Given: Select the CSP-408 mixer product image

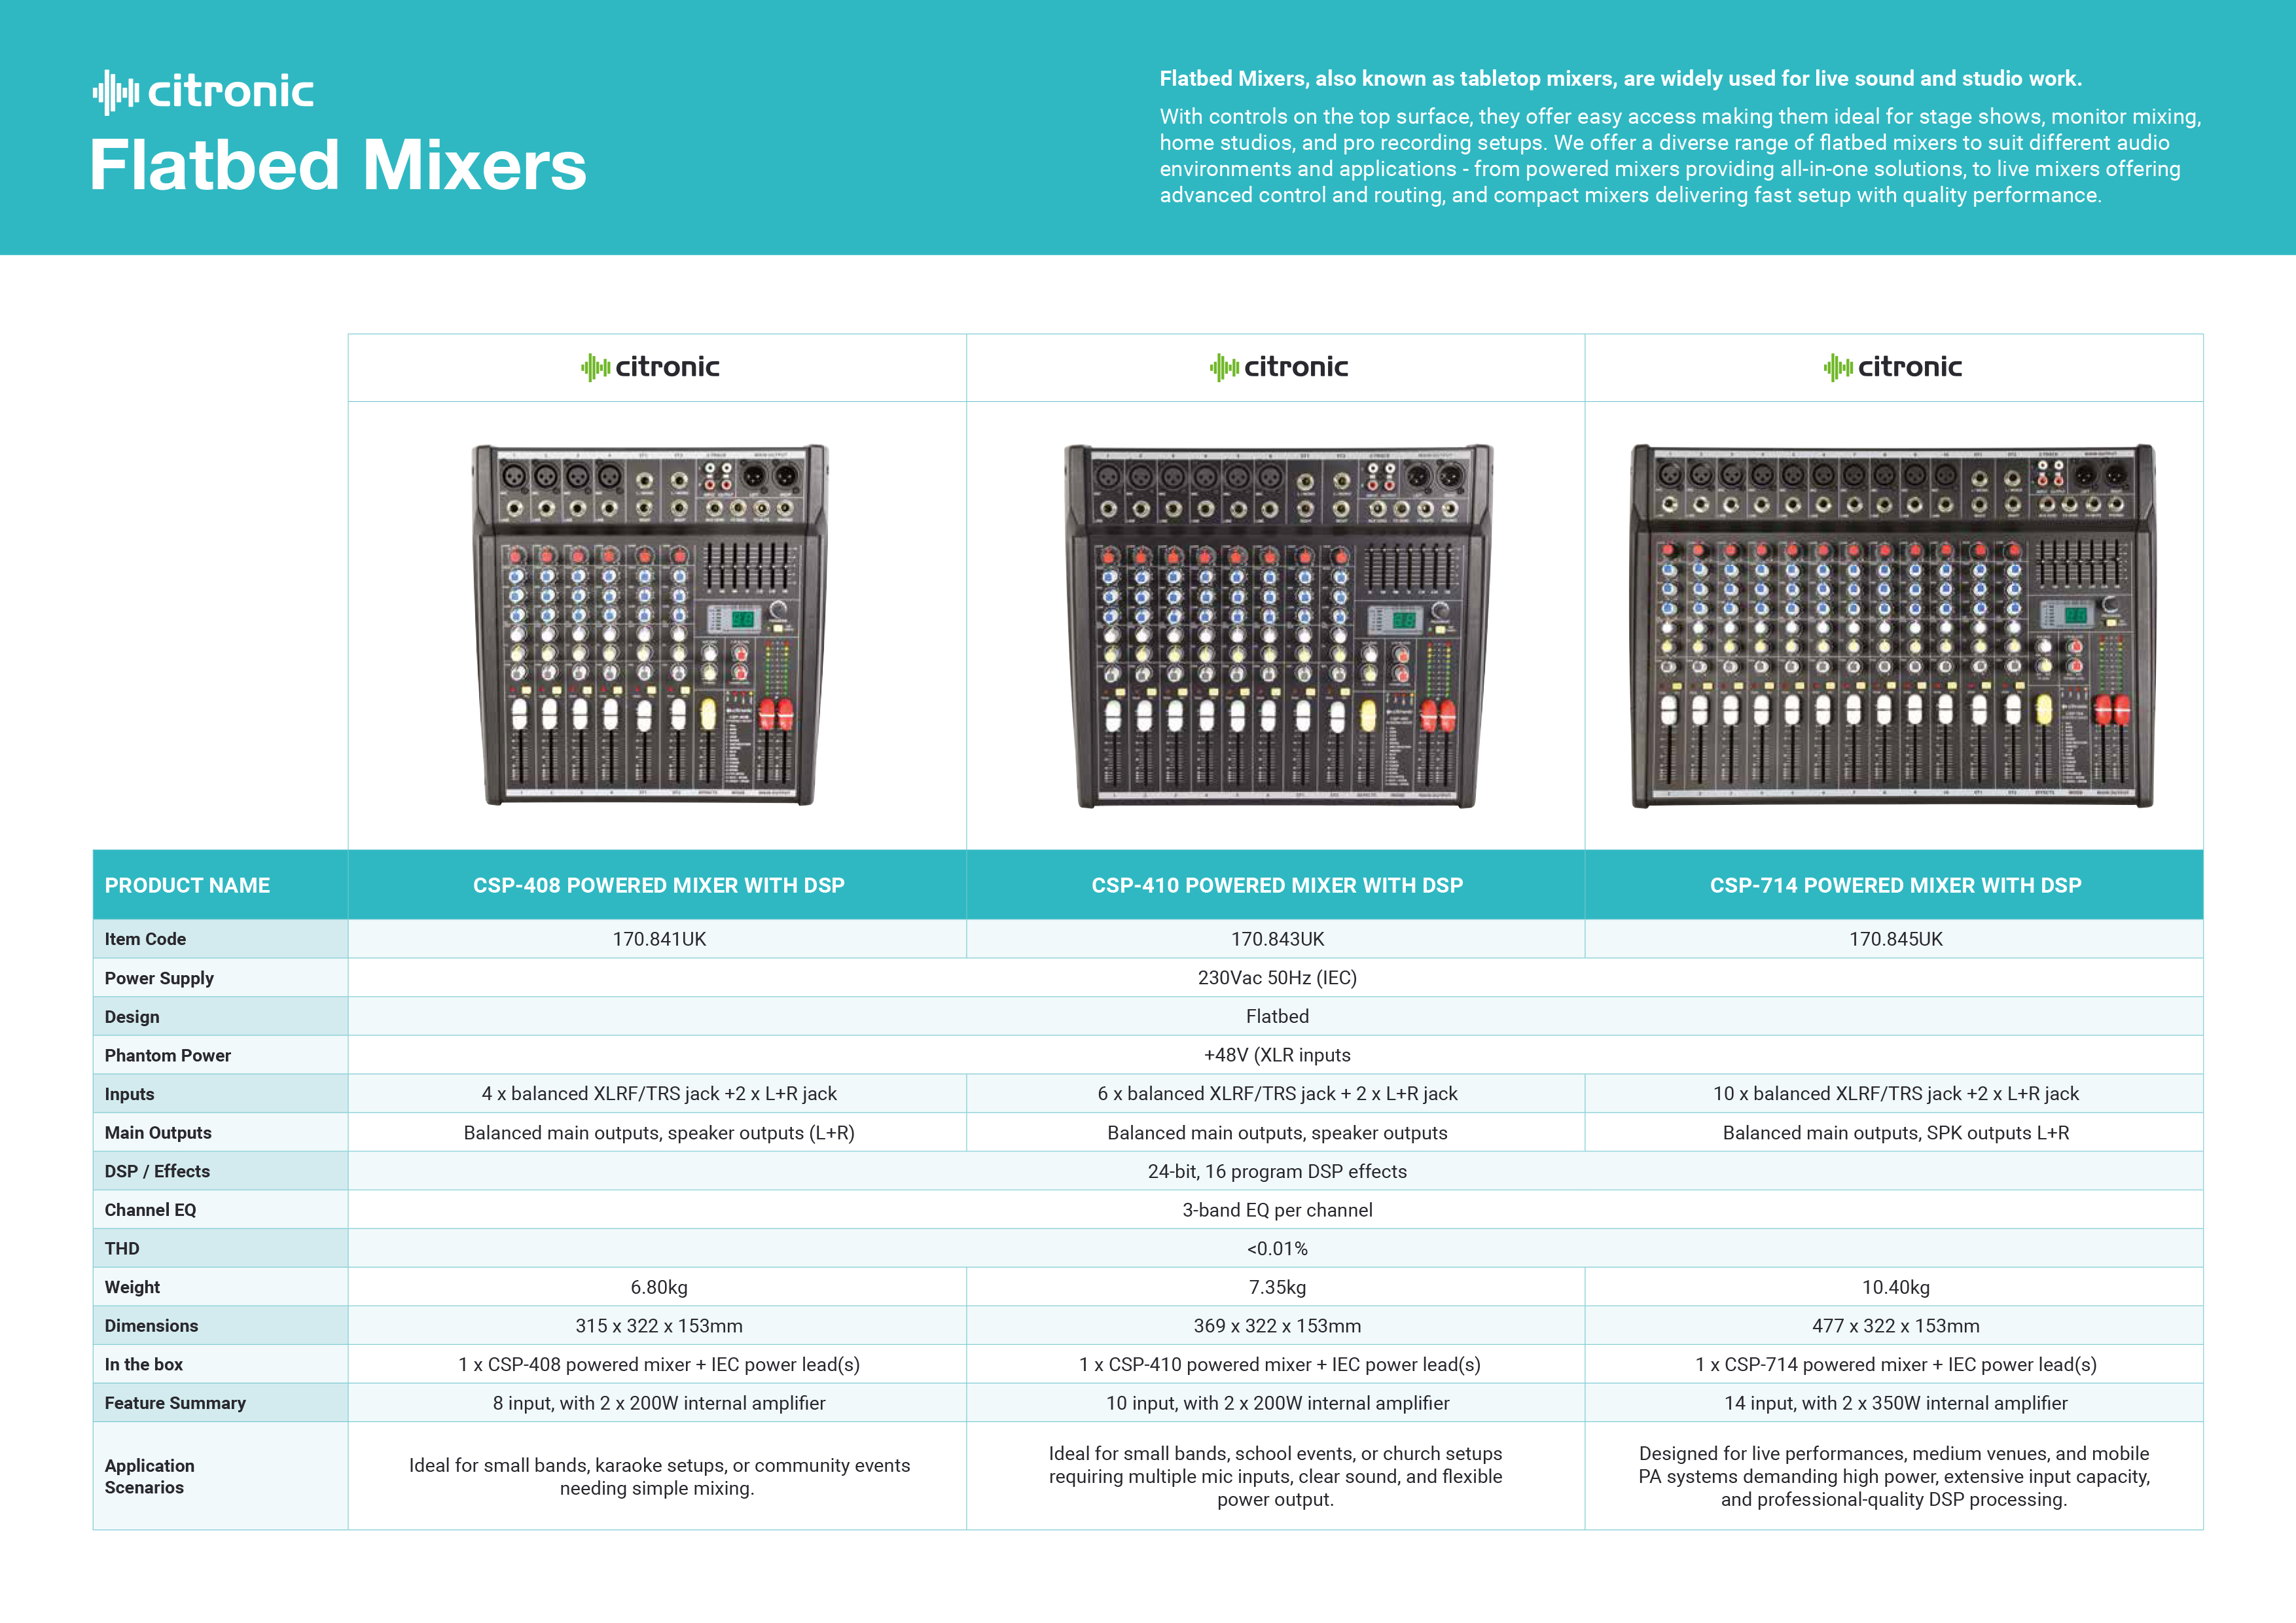Looking at the screenshot, I should click(x=651, y=625).
